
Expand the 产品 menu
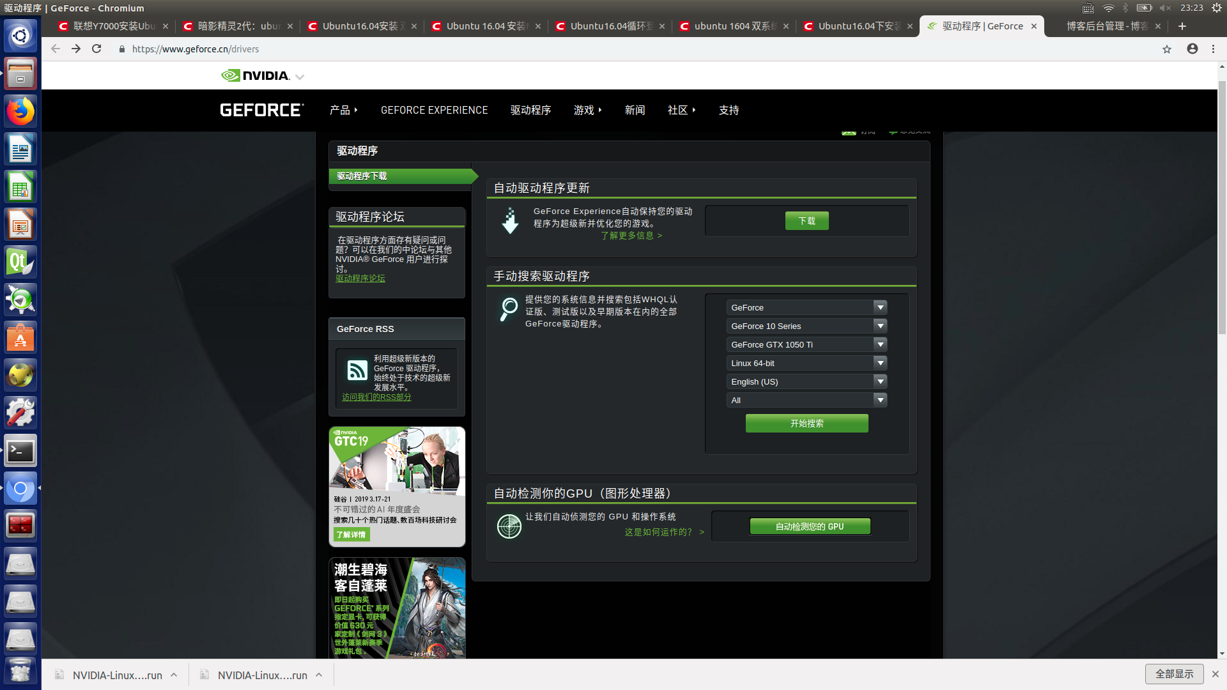tap(344, 110)
